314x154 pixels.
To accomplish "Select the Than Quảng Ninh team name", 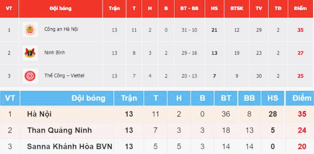I will tap(59, 130).
